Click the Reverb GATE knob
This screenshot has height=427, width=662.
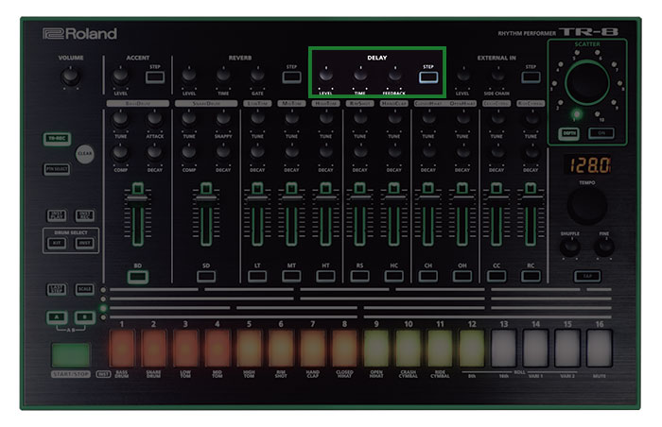(257, 76)
